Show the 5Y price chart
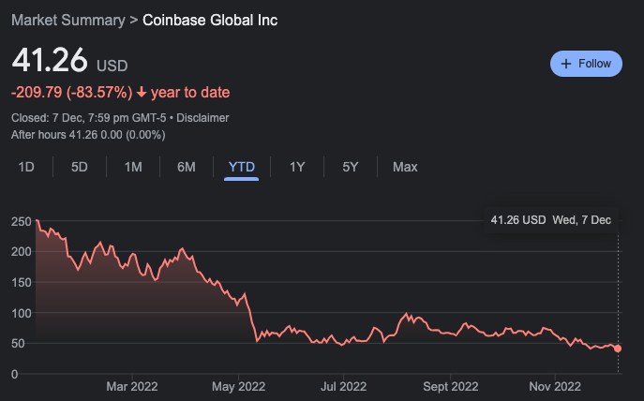The width and height of the screenshot is (644, 401). pyautogui.click(x=351, y=167)
